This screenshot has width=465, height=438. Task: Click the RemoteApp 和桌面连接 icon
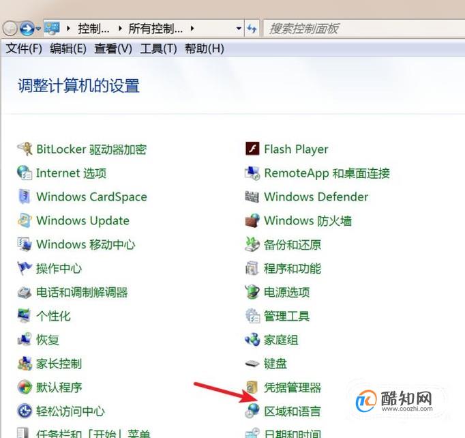pos(252,173)
